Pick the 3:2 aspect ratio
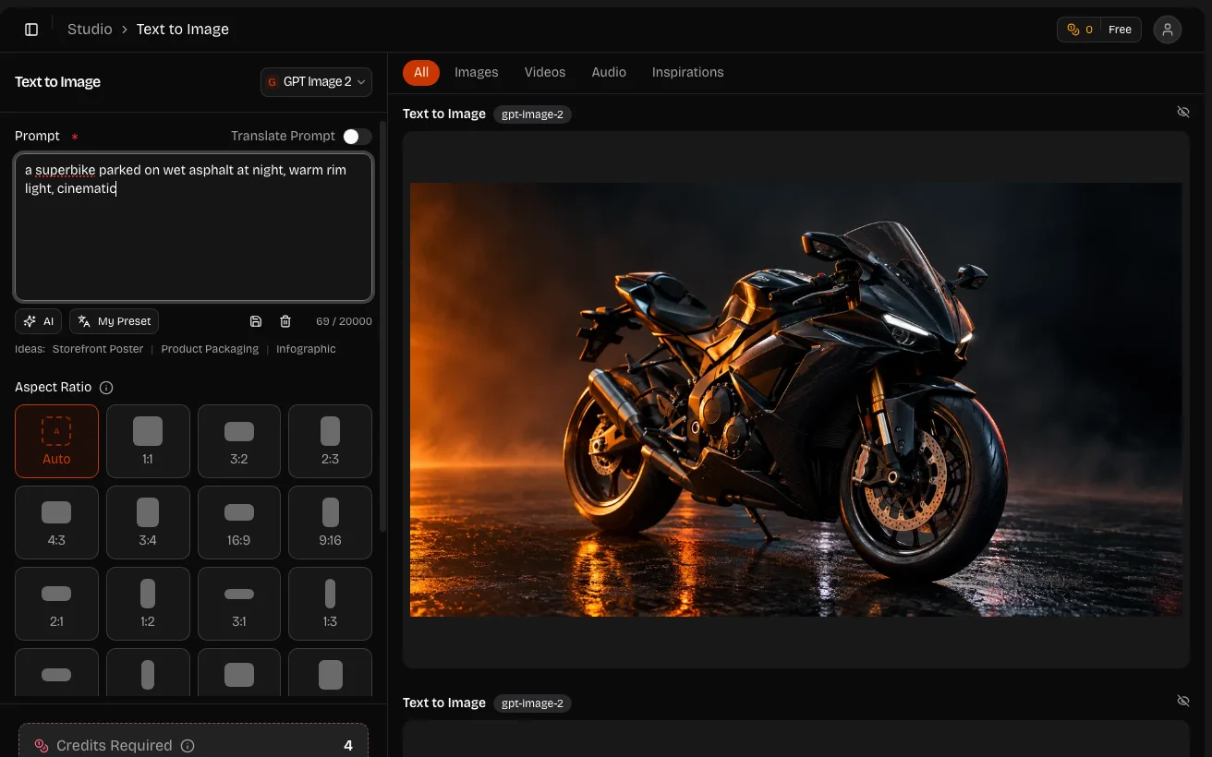This screenshot has width=1212, height=757. click(239, 441)
